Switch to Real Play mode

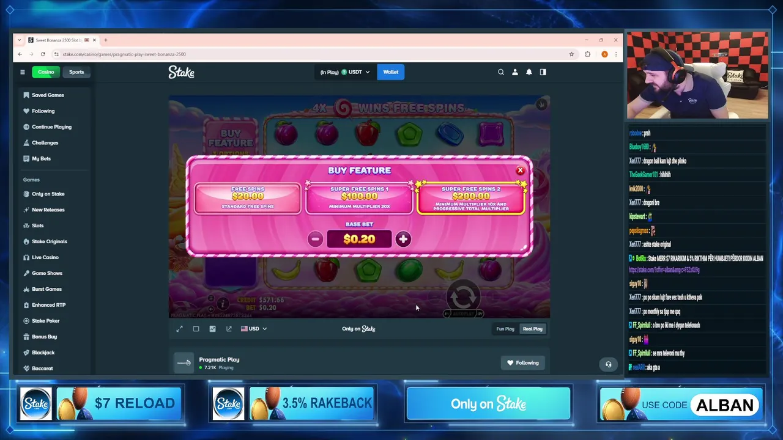(x=533, y=329)
